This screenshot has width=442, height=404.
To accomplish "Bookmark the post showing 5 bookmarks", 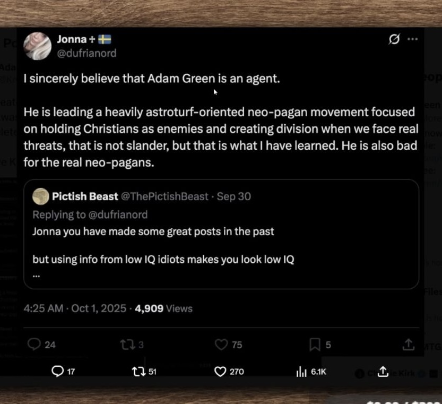I will pos(315,345).
